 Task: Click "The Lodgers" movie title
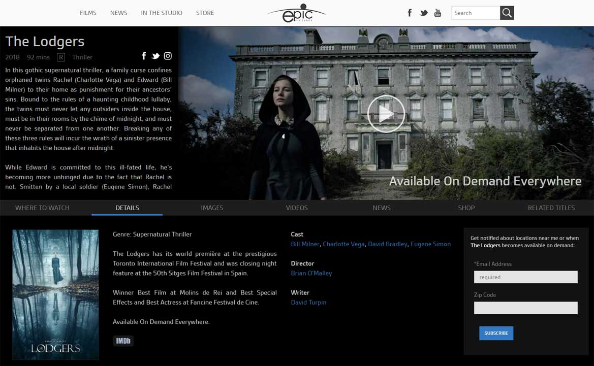click(x=45, y=41)
